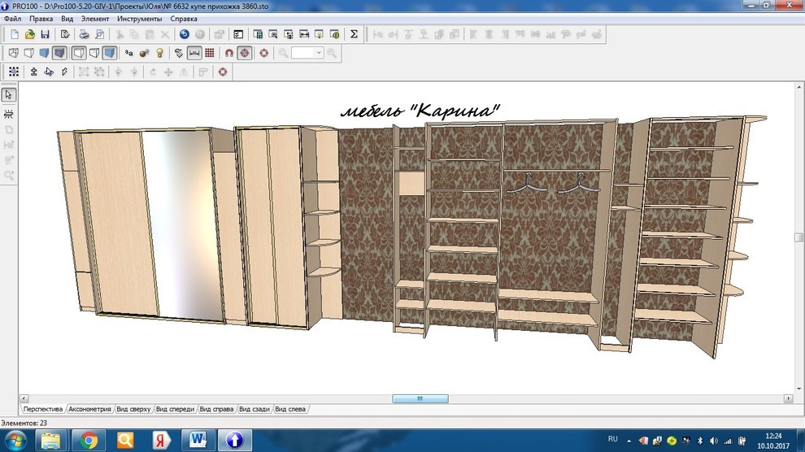This screenshot has width=805, height=452.
Task: Toggle the dimensions display button
Action: [194, 53]
